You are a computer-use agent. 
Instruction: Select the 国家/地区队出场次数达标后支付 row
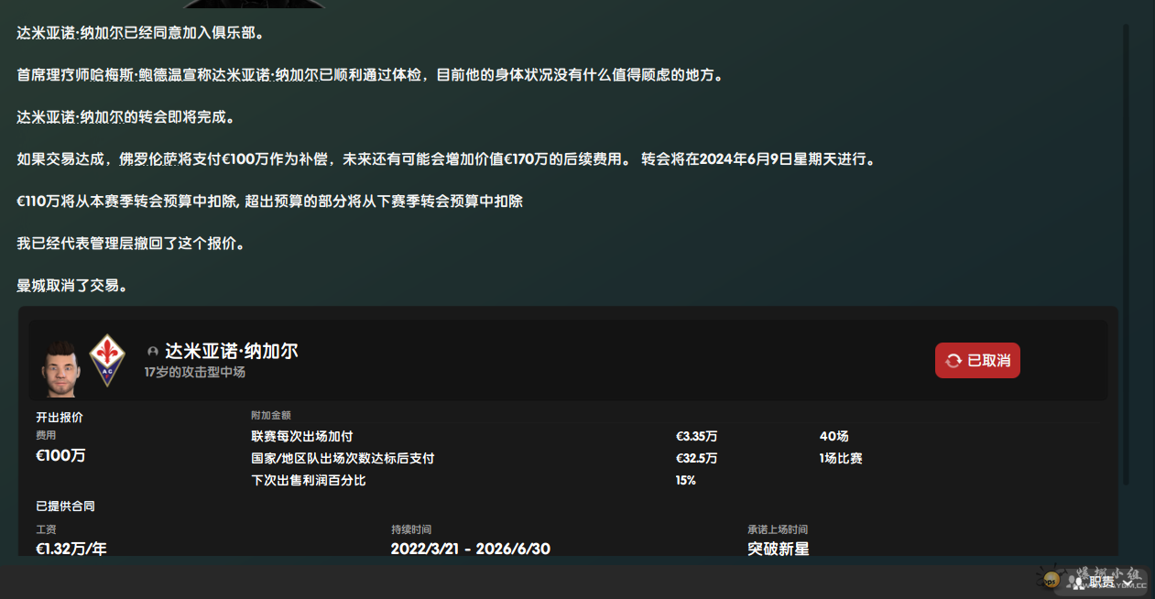343,458
